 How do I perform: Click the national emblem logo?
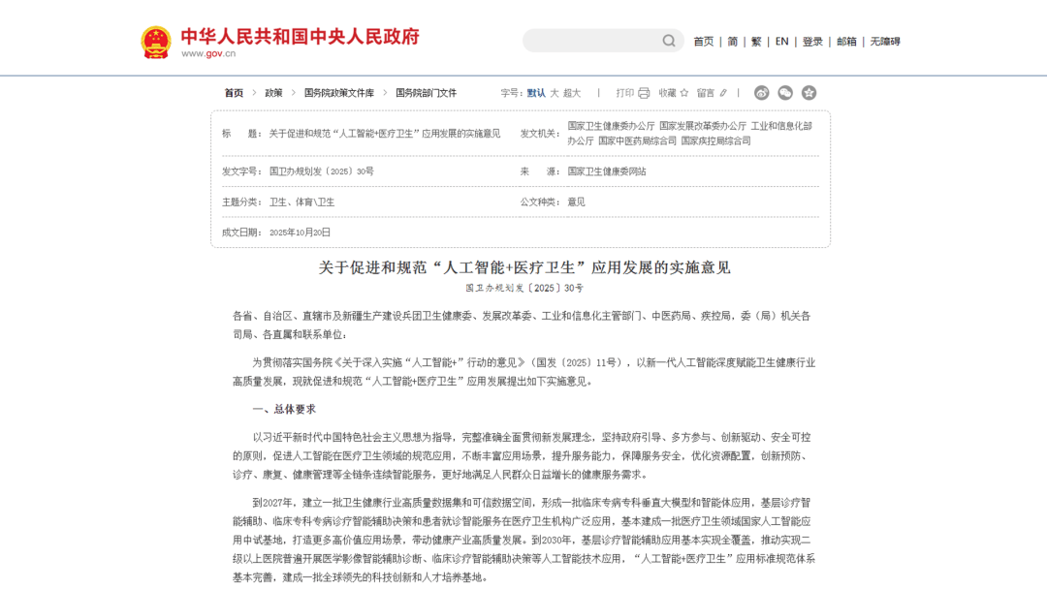(x=156, y=42)
